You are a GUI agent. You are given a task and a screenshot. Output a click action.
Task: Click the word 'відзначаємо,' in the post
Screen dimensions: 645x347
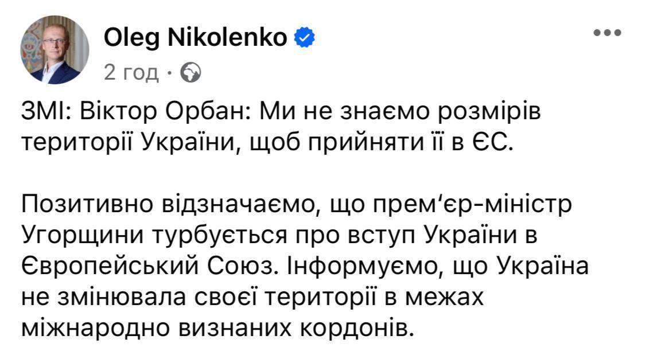(242, 205)
